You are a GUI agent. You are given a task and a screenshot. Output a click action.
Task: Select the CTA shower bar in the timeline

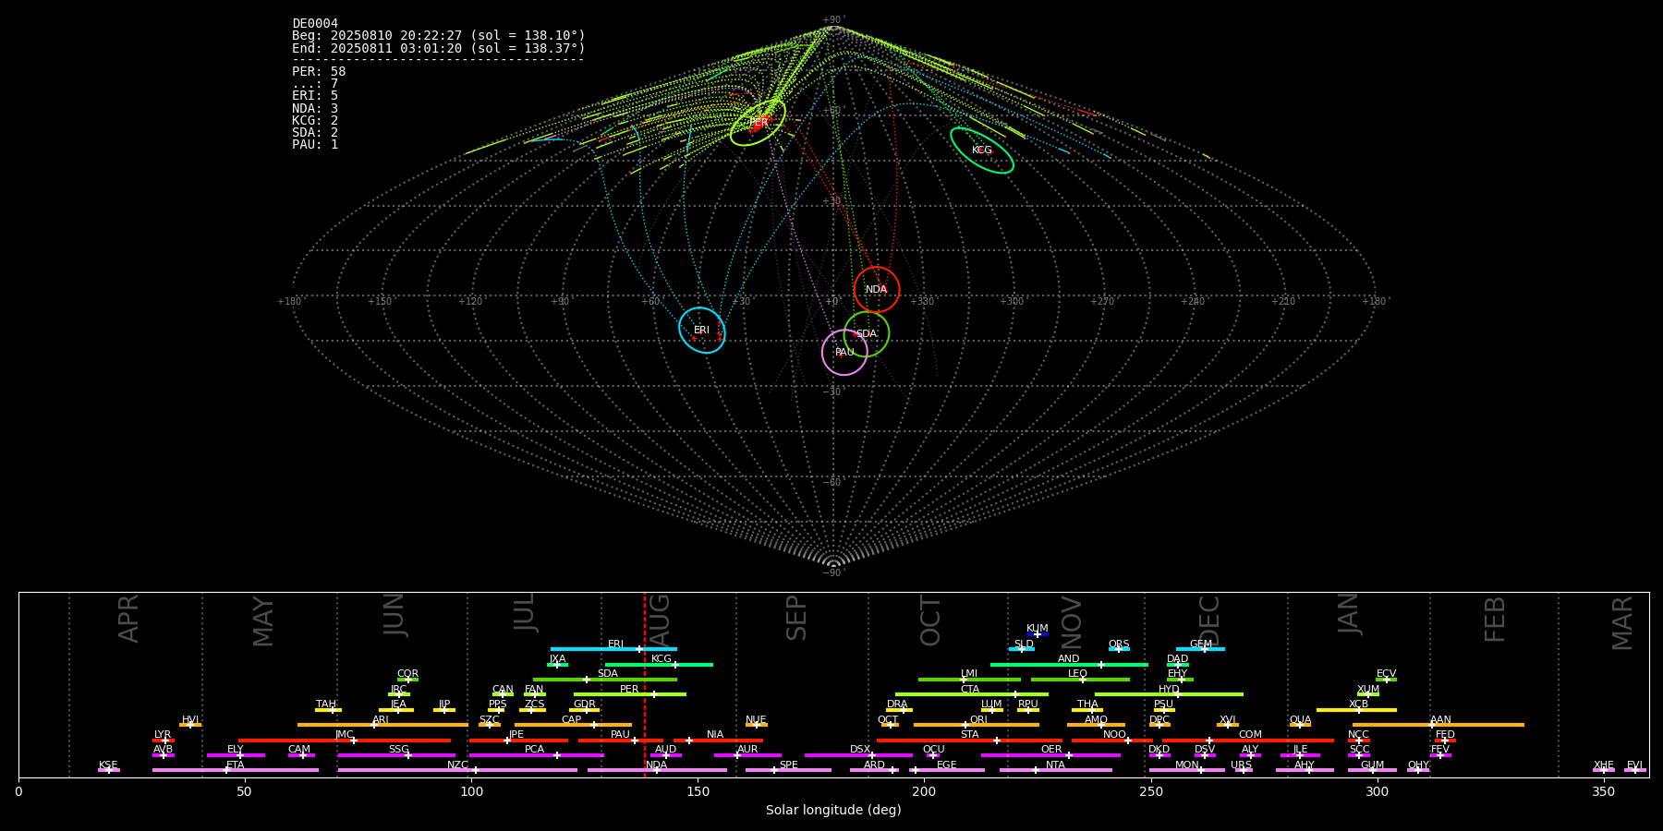click(x=972, y=694)
